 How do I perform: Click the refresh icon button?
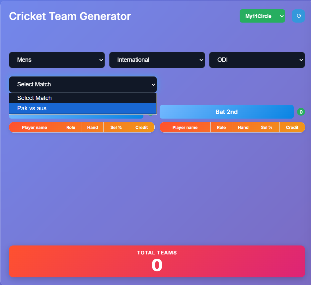[298, 16]
